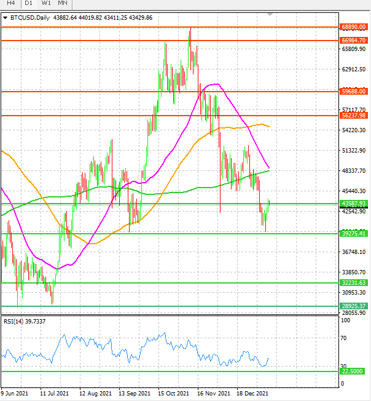
Task: Select the MN monthly timeframe
Action: (x=63, y=3)
